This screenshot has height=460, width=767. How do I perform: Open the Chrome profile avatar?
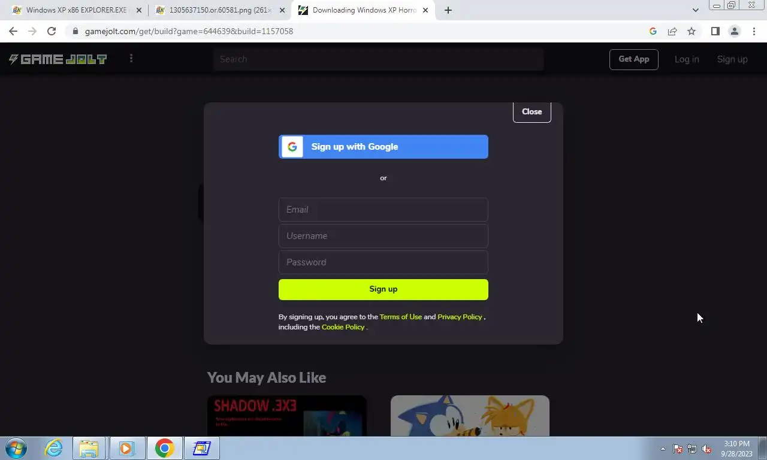pyautogui.click(x=734, y=31)
